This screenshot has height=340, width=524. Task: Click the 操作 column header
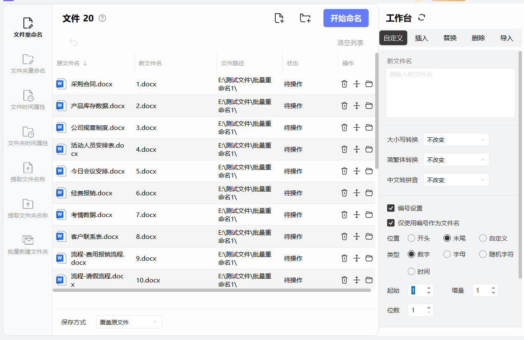point(348,63)
